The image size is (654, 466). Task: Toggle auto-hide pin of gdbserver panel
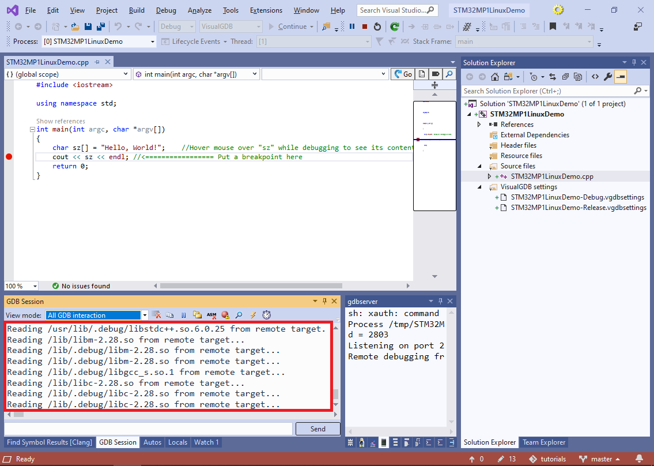pos(440,301)
